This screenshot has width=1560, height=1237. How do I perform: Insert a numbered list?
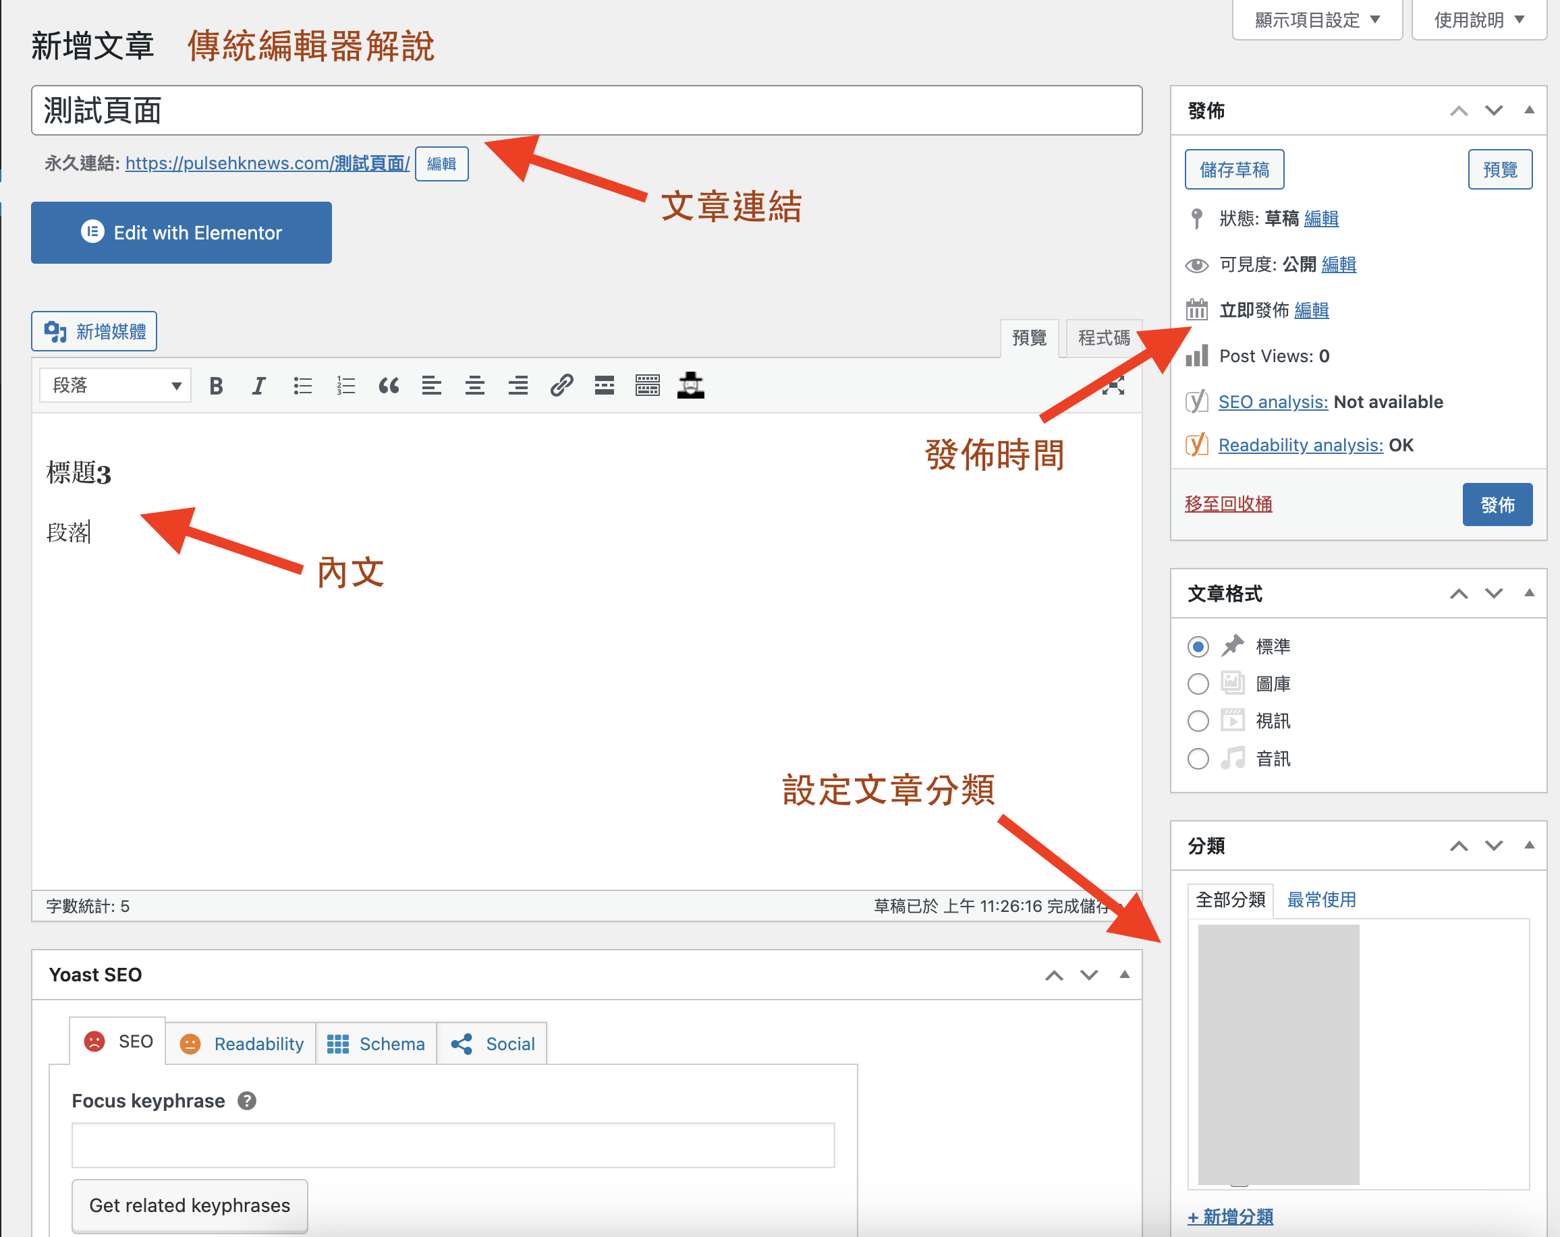[x=346, y=386]
